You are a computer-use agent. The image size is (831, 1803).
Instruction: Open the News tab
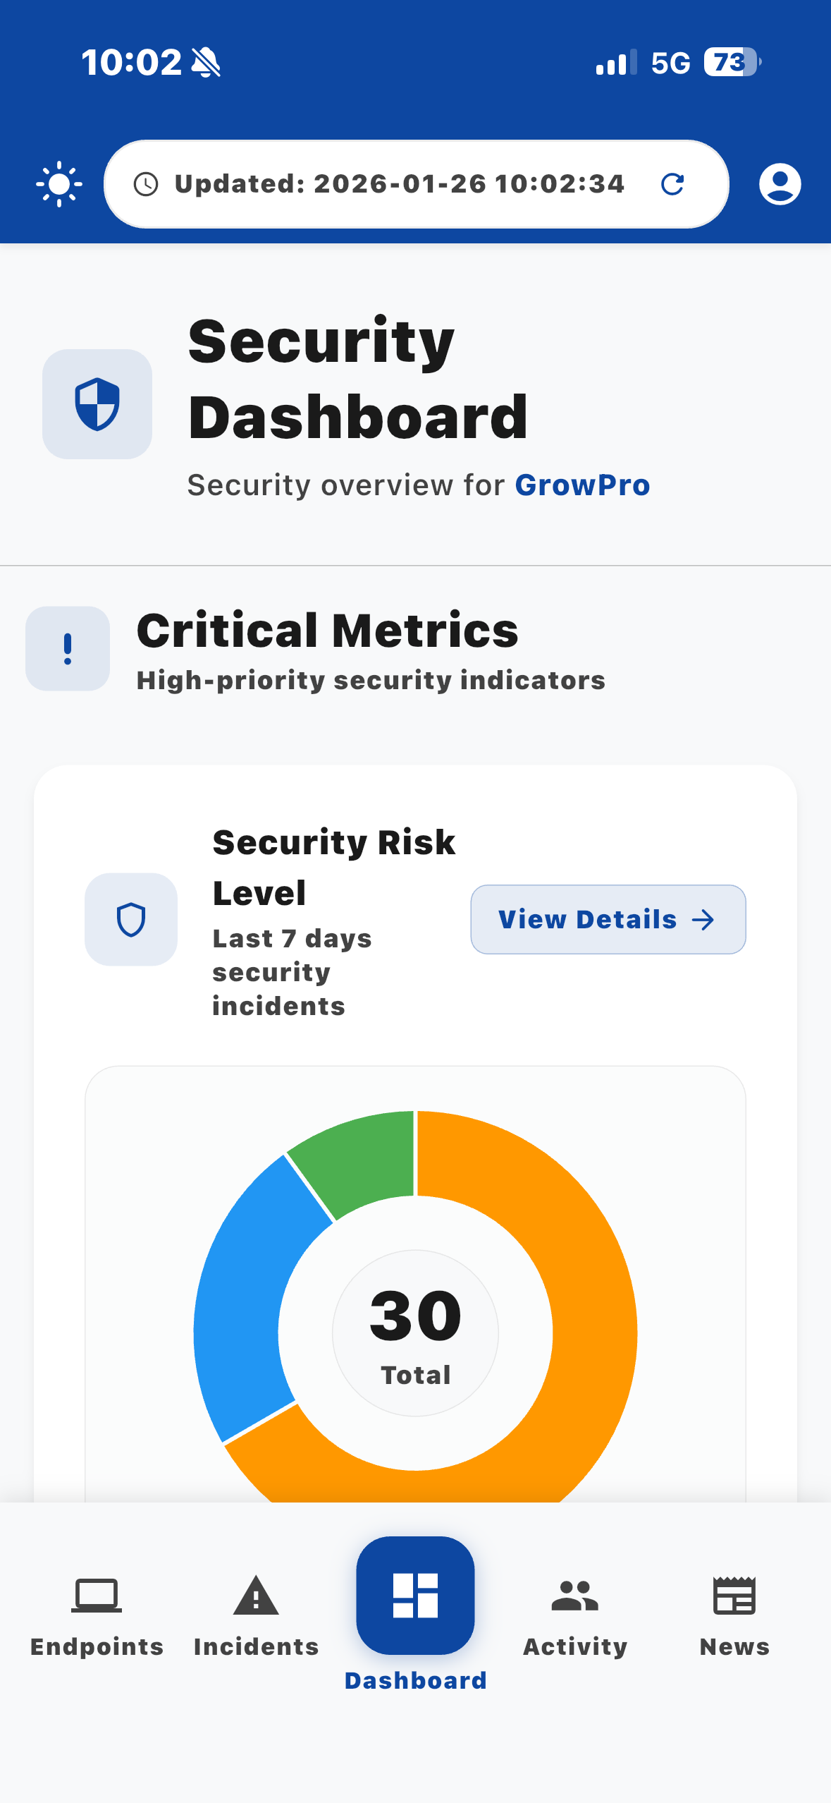point(734,1615)
